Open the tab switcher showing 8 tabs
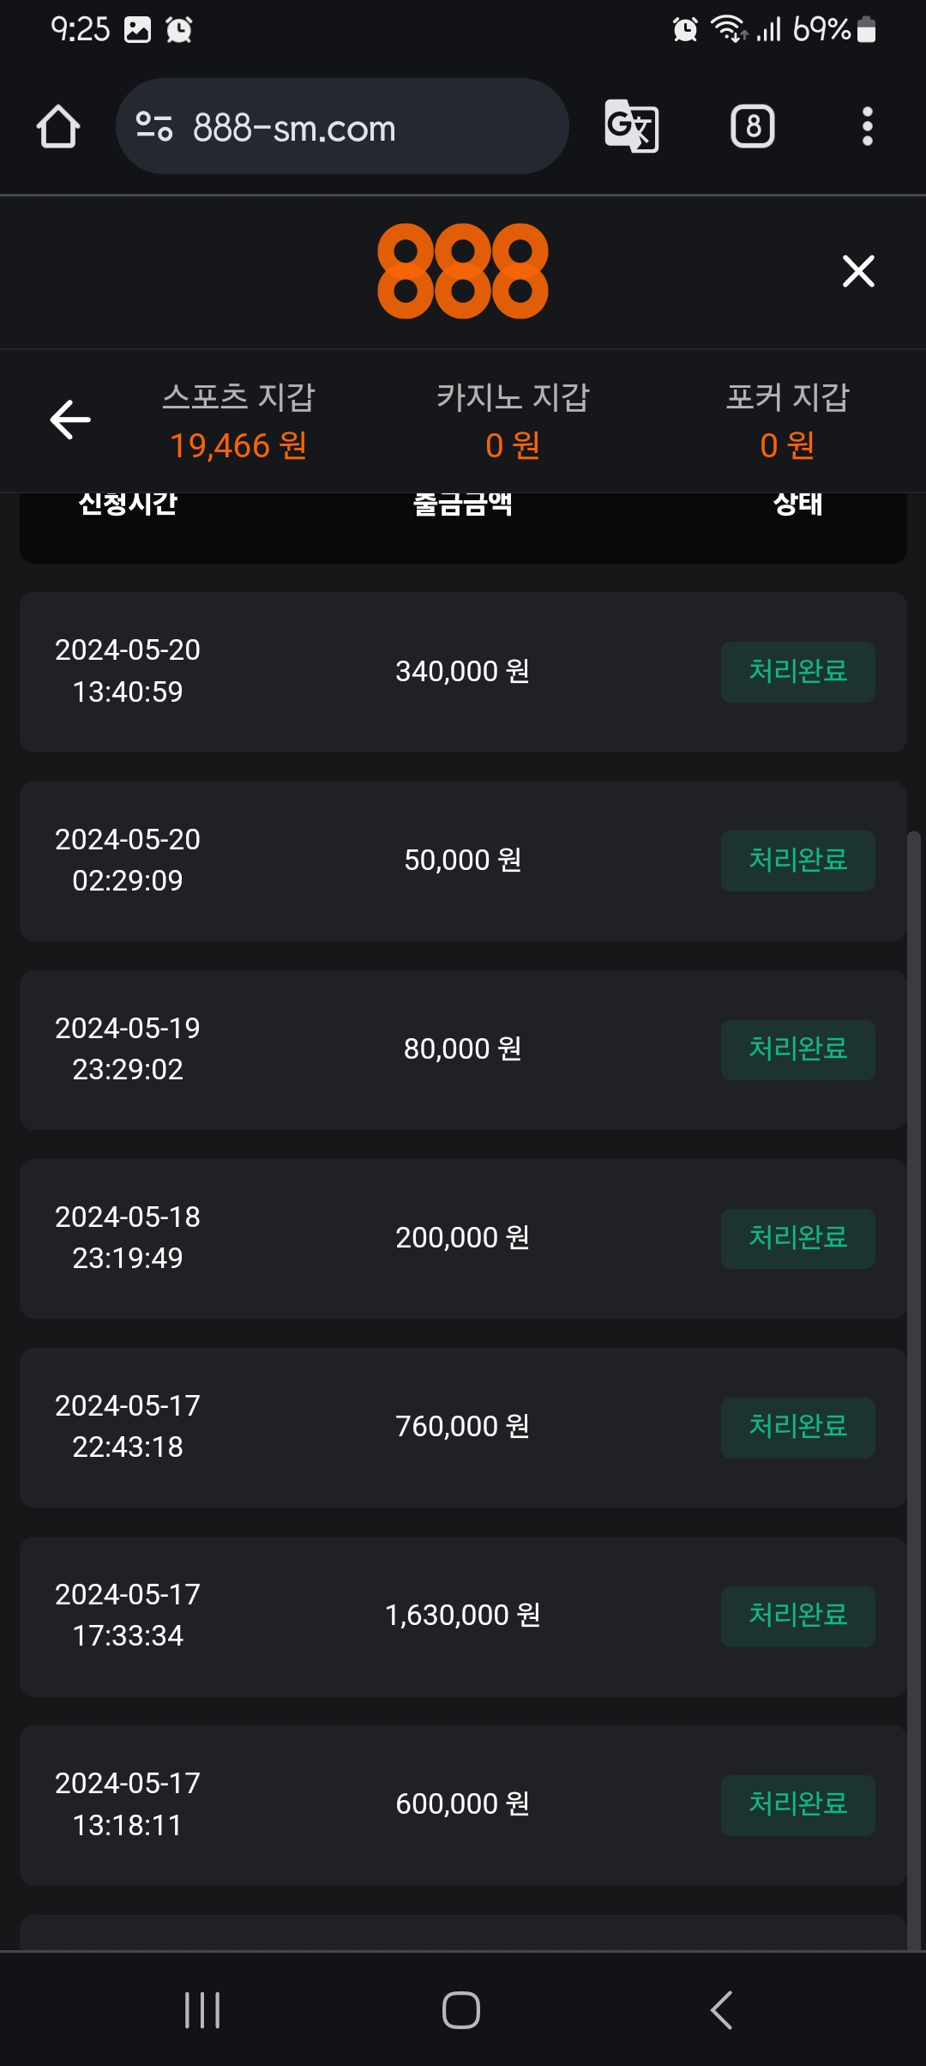 (752, 127)
